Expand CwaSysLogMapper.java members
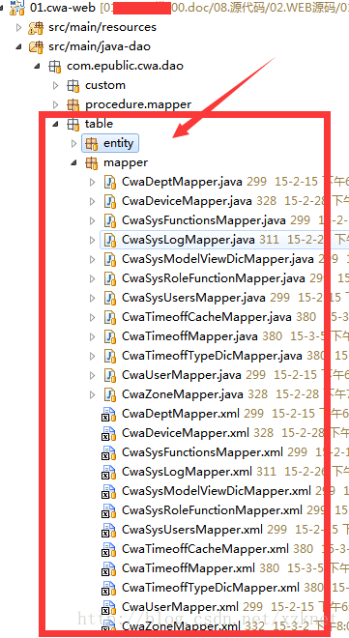 coord(93,240)
